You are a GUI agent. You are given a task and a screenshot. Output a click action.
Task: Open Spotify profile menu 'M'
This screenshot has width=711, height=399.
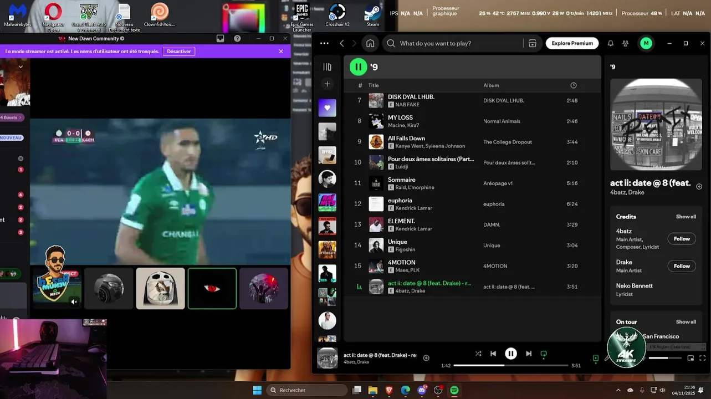pos(646,43)
